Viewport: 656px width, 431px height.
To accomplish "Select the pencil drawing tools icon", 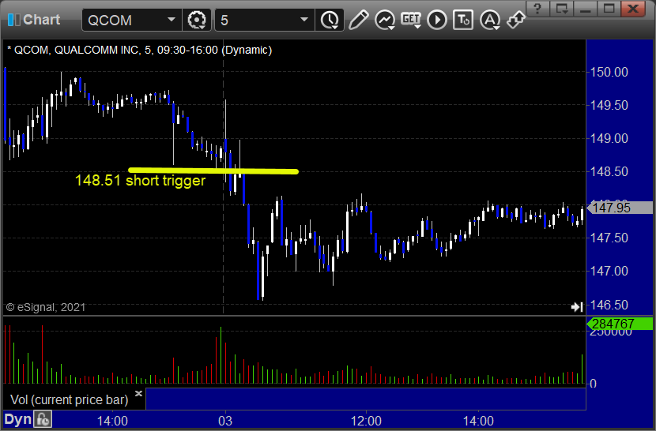I will click(x=358, y=20).
